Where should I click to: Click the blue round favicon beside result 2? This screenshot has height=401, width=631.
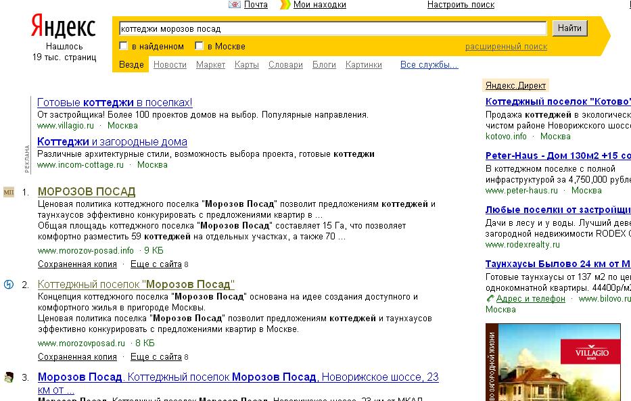8,285
